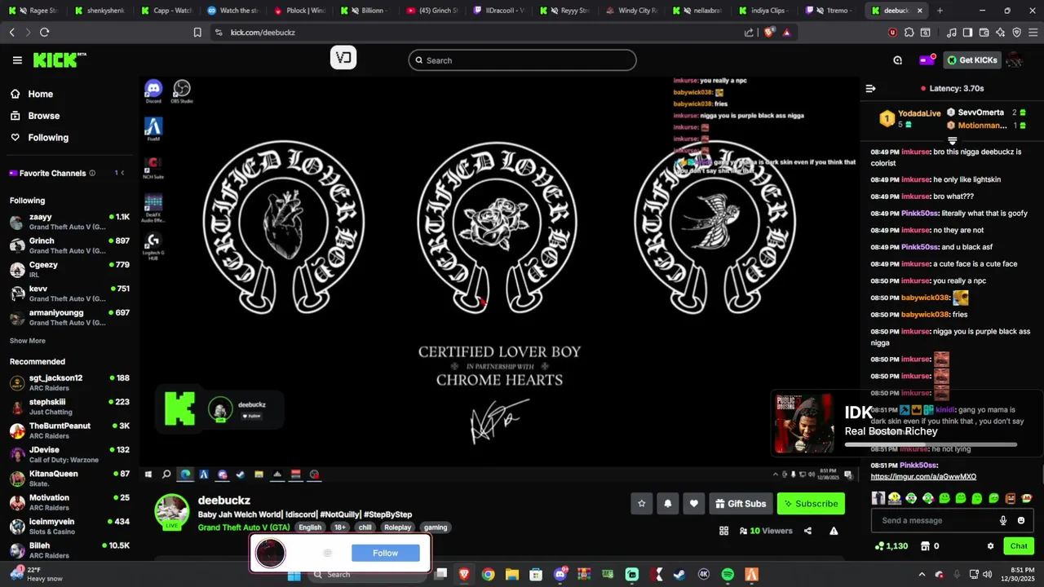The height and width of the screenshot is (587, 1044).
Task: Click the Brave Shields icon
Action: coord(769,33)
